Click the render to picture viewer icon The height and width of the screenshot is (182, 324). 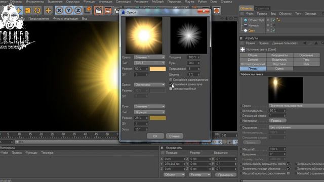108,10
